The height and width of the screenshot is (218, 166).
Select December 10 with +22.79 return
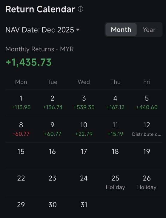click(84, 129)
